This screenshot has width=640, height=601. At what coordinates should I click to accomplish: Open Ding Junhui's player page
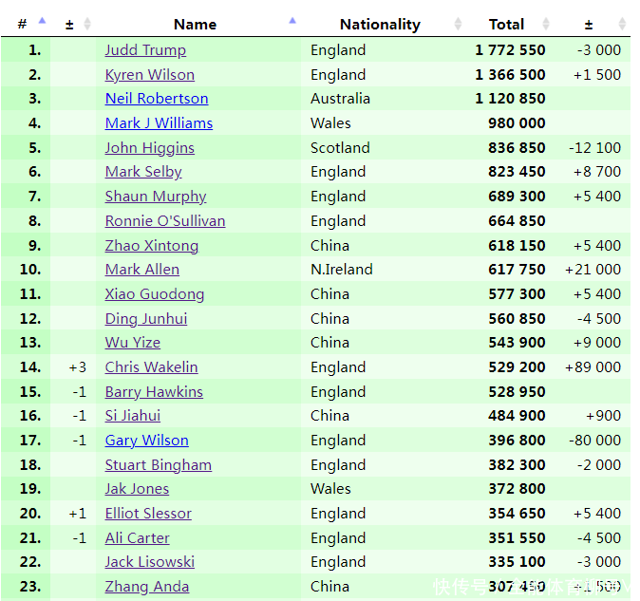pos(145,319)
